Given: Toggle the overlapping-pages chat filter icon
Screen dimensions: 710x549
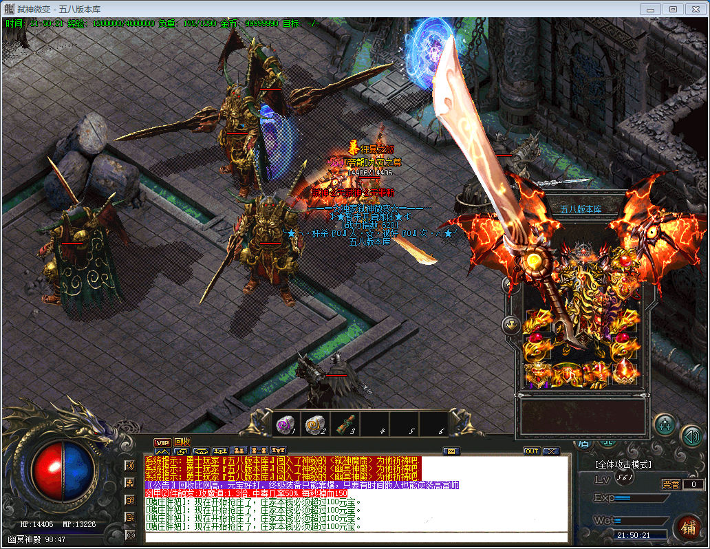Looking at the screenshot, I should 130,500.
